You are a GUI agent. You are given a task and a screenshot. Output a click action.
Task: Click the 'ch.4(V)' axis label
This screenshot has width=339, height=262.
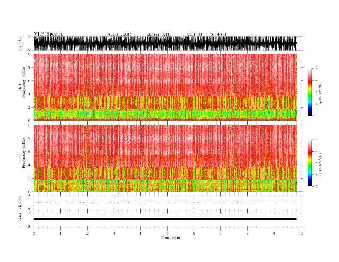pos(21,220)
